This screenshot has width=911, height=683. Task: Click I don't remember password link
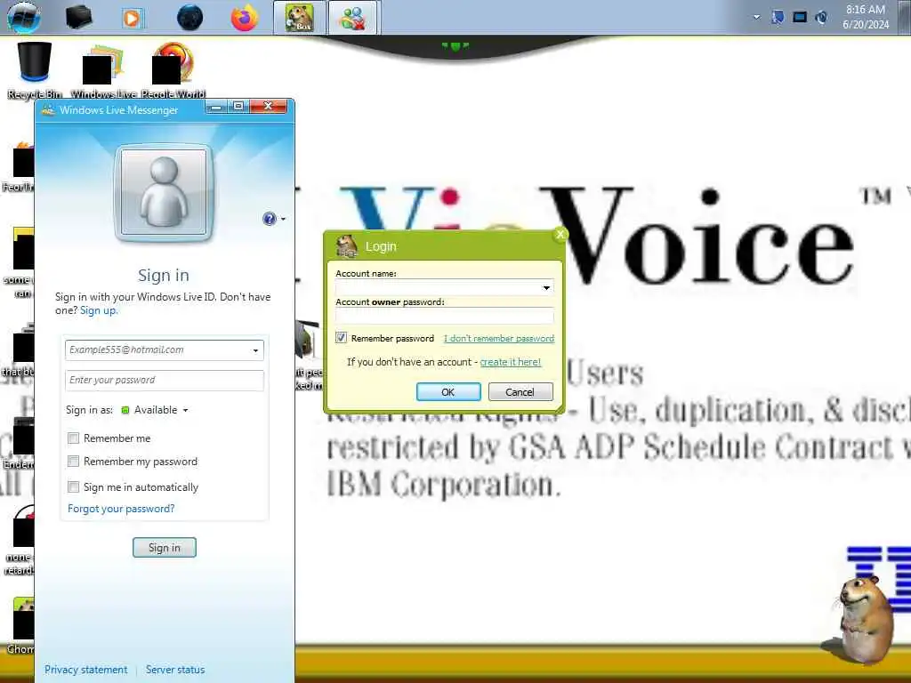[x=498, y=339]
